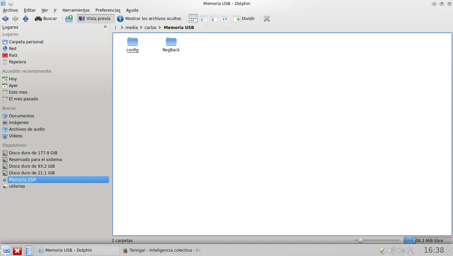Switch to Taringa! Firefox taskbar entry

(162, 250)
